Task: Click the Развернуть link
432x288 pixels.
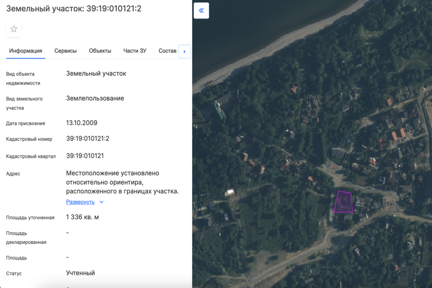Action: point(80,202)
